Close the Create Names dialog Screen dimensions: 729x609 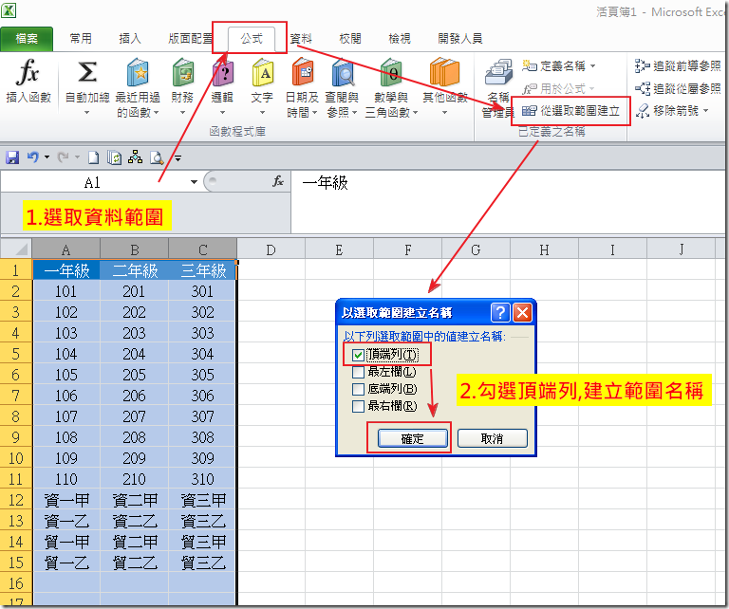coord(522,313)
